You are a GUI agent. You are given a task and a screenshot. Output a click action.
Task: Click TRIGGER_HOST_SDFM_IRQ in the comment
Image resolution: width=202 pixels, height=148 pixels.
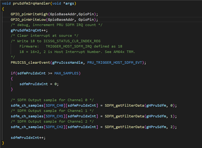point(69,46)
